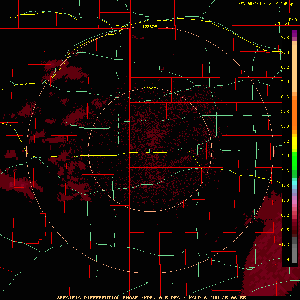Image resolution: width=300 pixels, height=300 pixels.
Task: Click the NEXLAB-College of DuPage label
Action: [266, 4]
